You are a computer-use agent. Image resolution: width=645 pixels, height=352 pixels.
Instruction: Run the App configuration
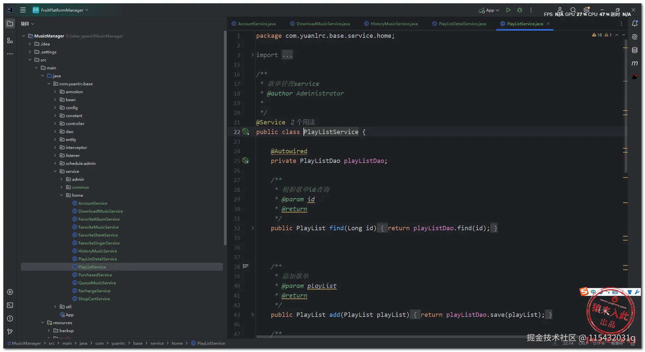[508, 10]
